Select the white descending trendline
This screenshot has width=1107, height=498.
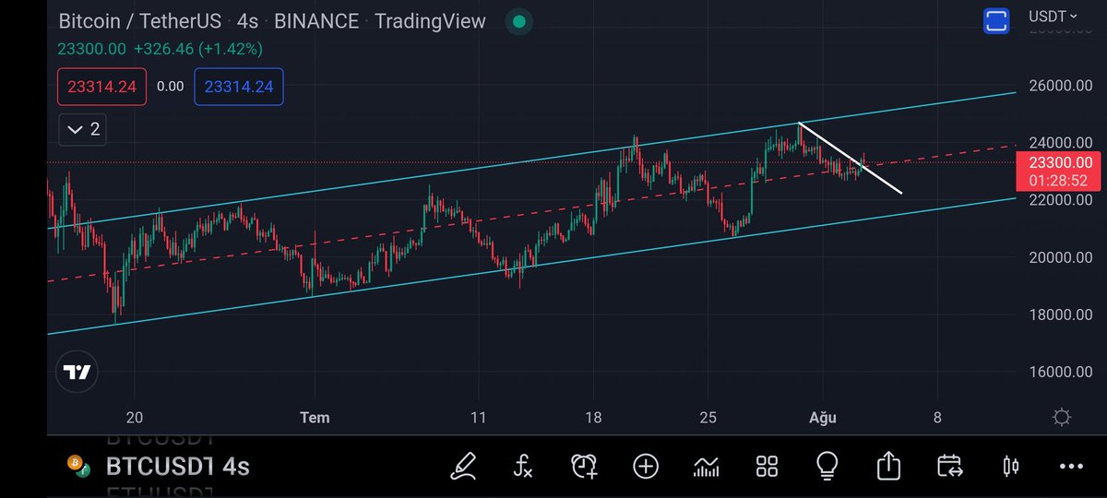850,158
